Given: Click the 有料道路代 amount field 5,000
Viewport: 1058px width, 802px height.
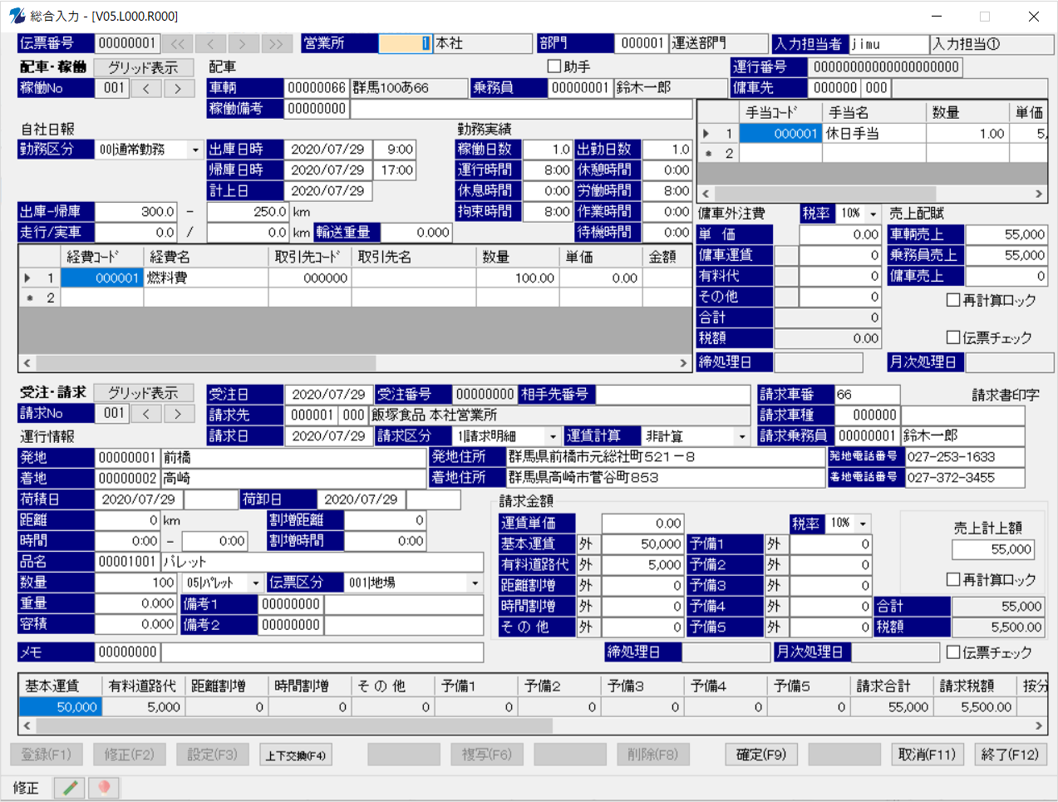Looking at the screenshot, I should [x=642, y=564].
